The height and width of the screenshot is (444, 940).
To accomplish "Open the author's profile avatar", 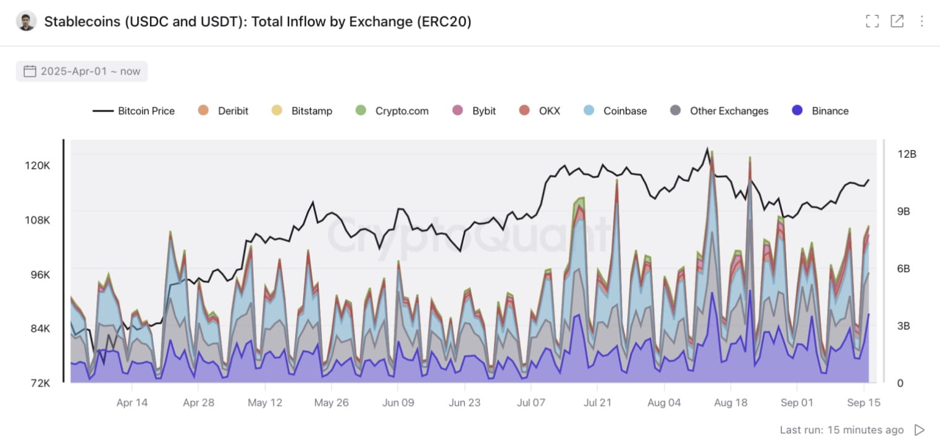I will pos(25,20).
